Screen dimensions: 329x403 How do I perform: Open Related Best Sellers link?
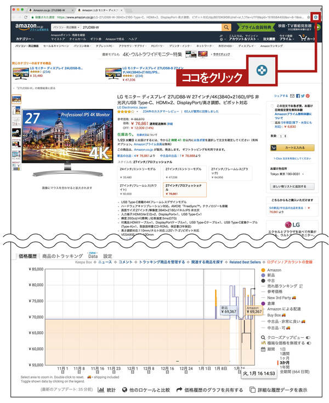tap(245, 262)
